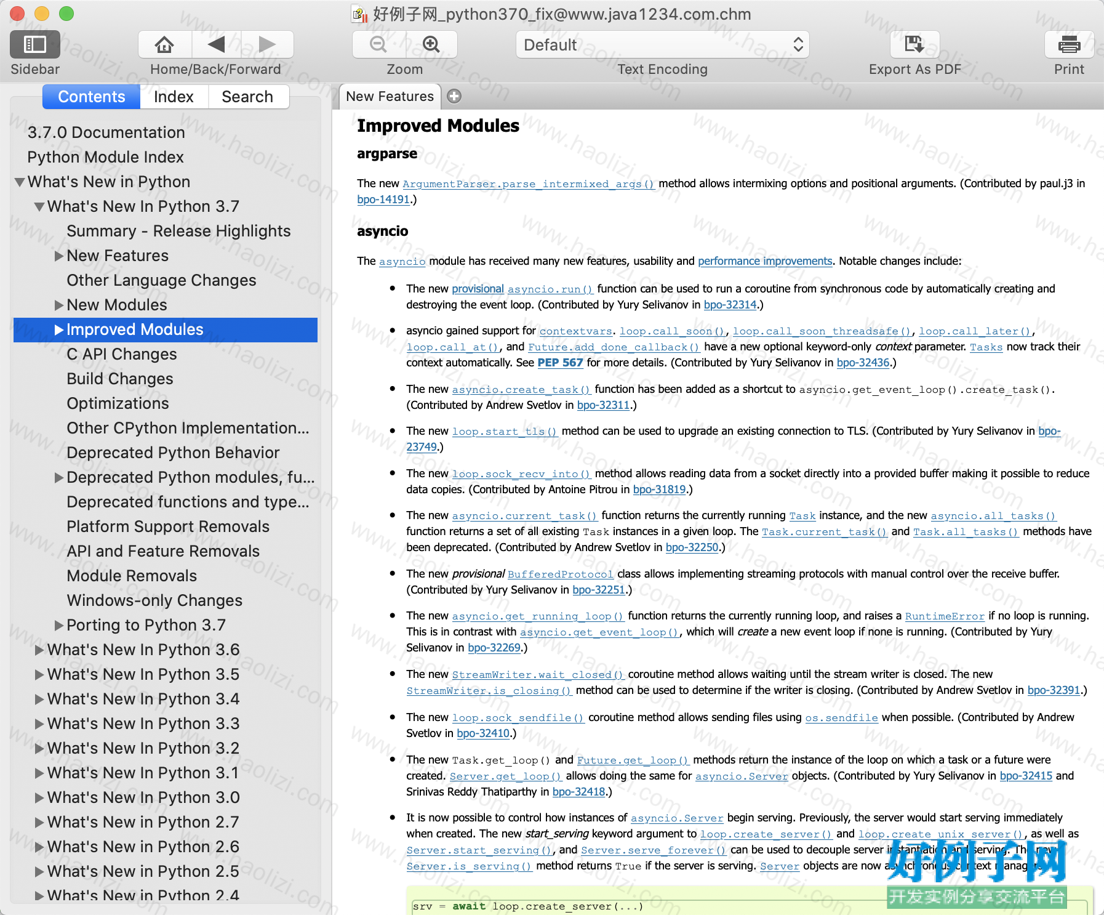Image resolution: width=1104 pixels, height=915 pixels.
Task: Add a new tab with plus button
Action: 454,96
